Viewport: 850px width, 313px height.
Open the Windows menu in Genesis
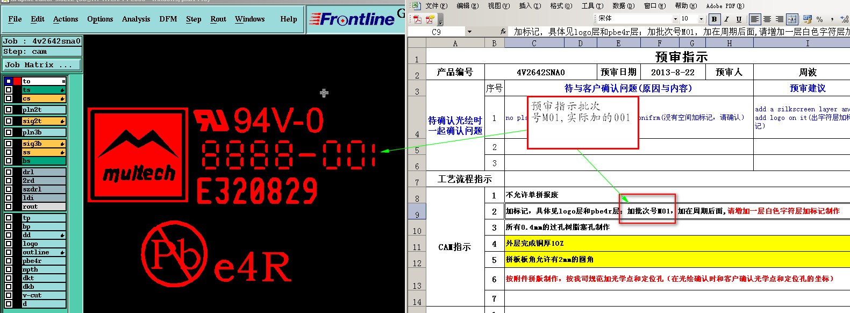250,19
